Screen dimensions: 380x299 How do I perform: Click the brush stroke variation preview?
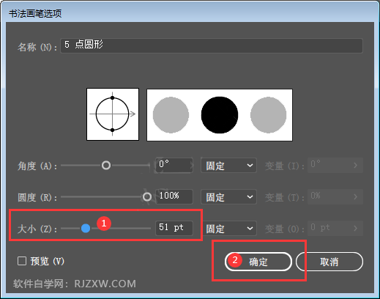[x=220, y=115]
